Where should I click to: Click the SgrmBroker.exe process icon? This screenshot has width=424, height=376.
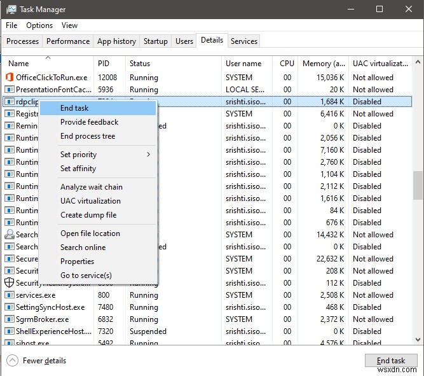(10, 319)
